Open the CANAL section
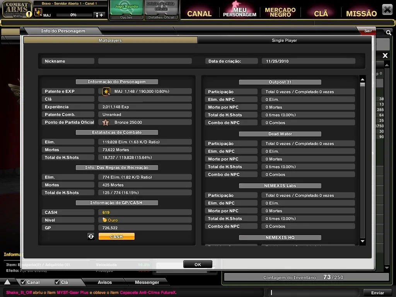This screenshot has width=396, height=297. click(199, 14)
